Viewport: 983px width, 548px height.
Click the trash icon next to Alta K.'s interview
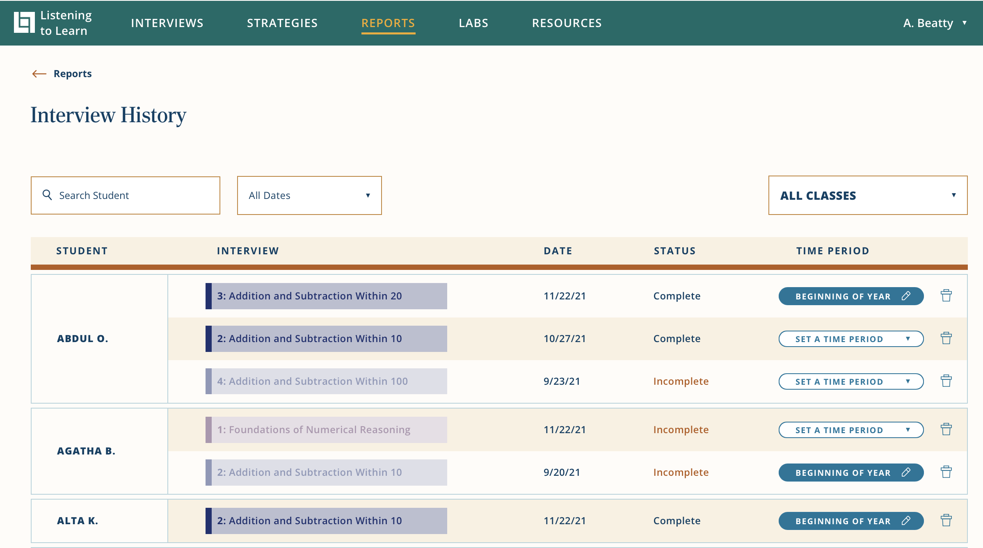coord(946,520)
